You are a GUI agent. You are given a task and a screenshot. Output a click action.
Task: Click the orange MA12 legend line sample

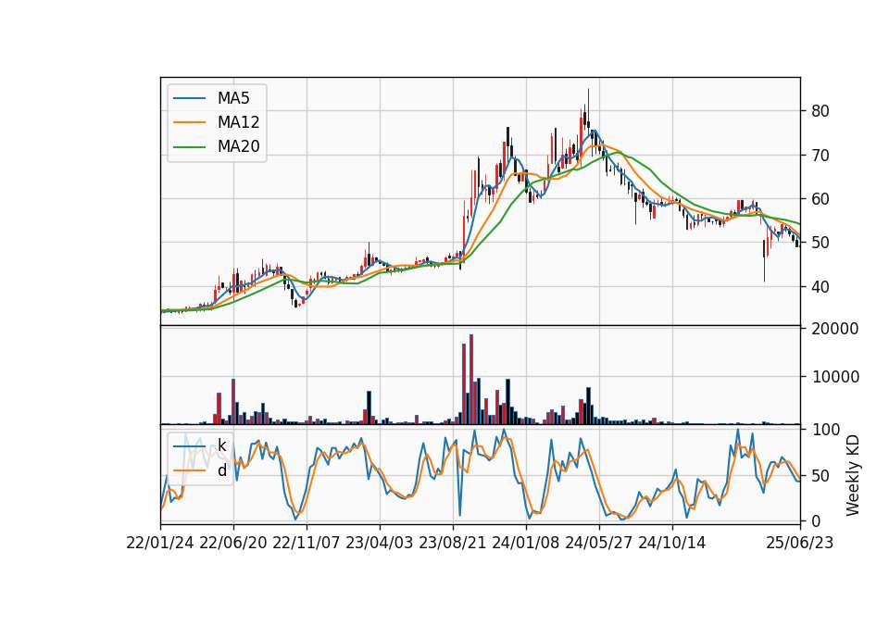189,122
